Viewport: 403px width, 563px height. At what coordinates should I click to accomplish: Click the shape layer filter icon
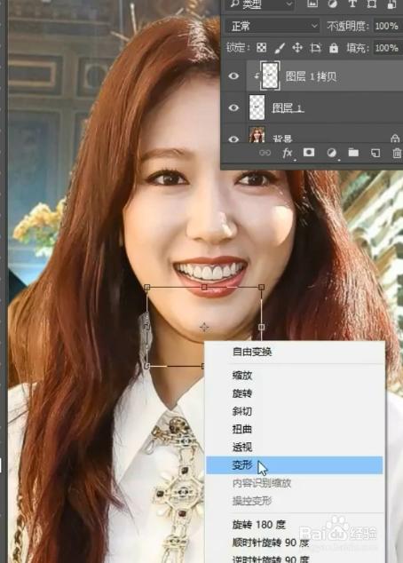[373, 4]
